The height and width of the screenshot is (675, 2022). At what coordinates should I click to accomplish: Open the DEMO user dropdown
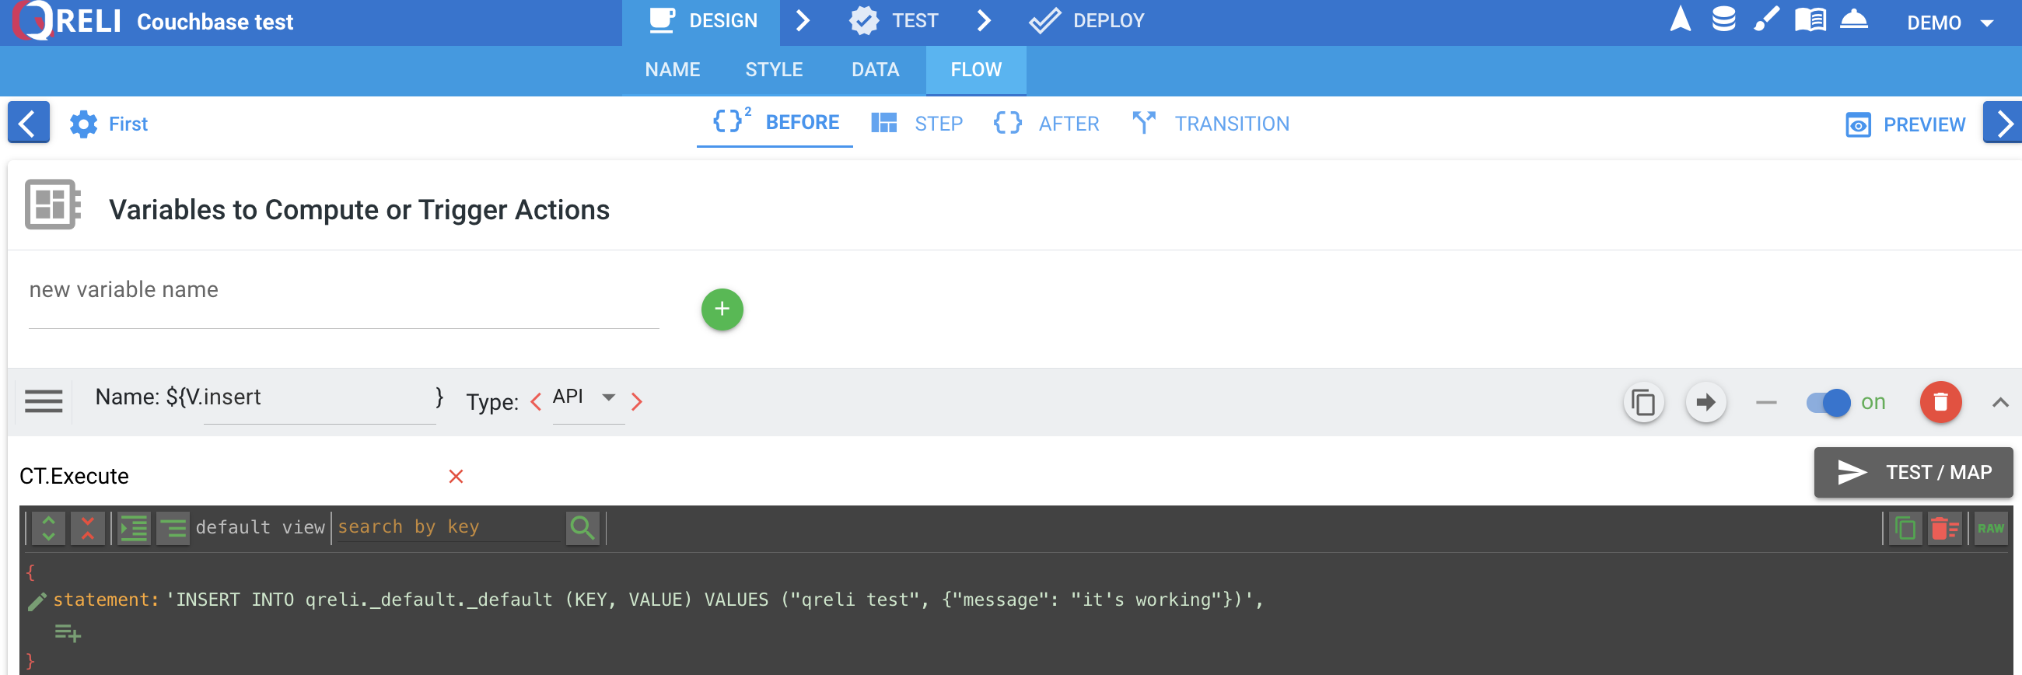[1950, 23]
